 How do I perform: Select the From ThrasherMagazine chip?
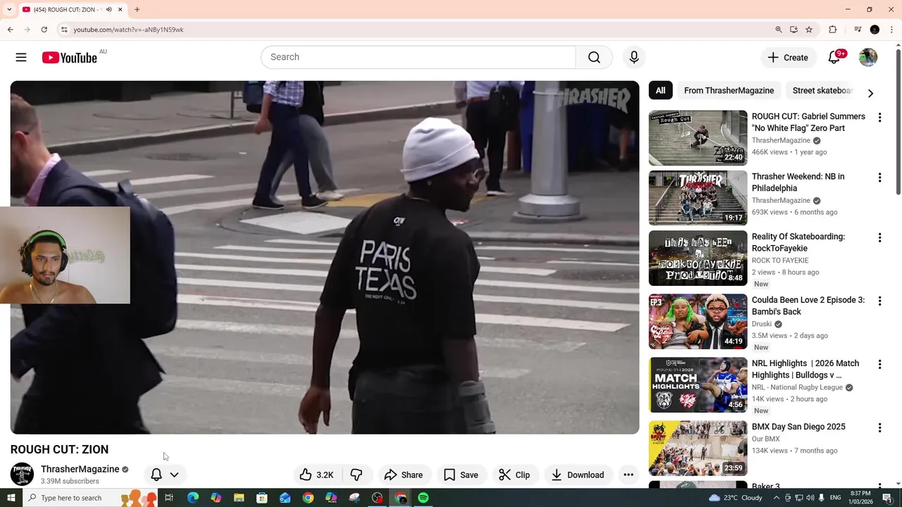click(729, 90)
